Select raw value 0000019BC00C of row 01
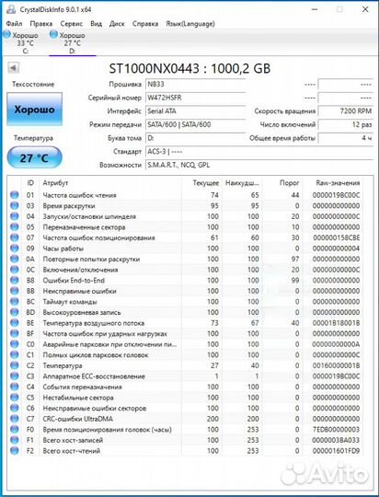 pyautogui.click(x=336, y=195)
